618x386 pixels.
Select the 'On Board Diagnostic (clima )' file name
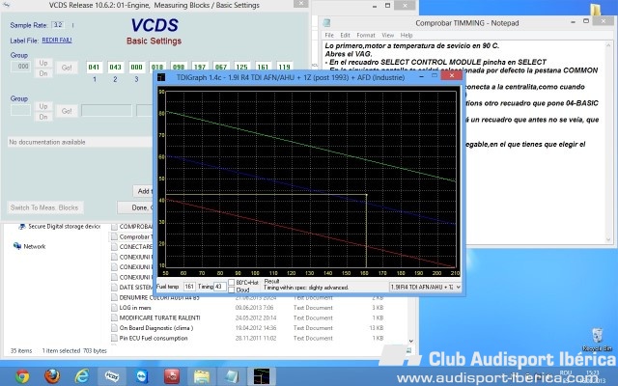tap(156, 328)
